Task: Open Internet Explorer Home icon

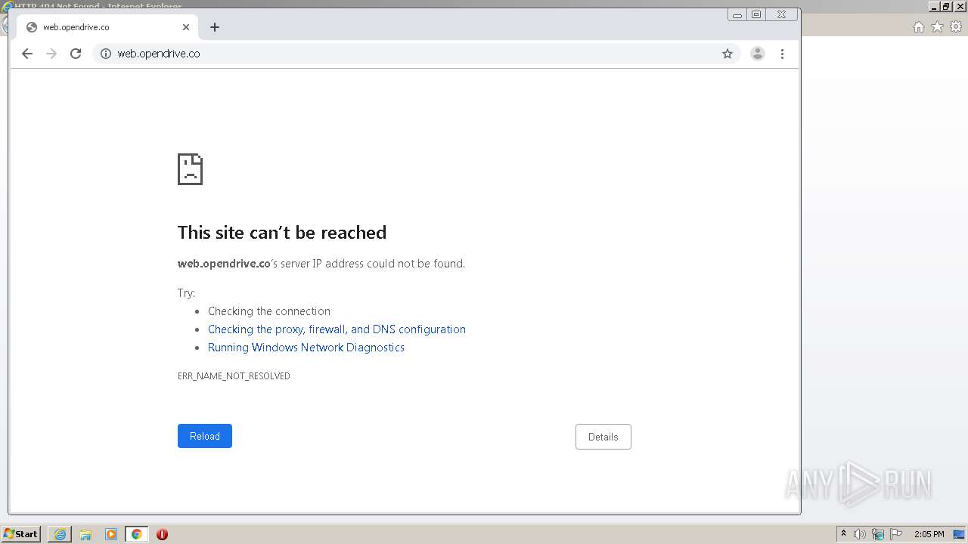Action: pos(918,27)
